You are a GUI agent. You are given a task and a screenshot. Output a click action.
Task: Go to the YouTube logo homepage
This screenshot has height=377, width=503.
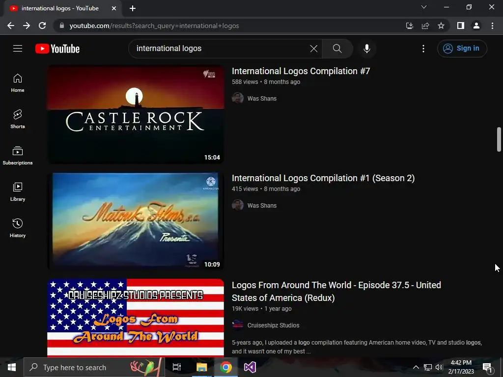[x=57, y=49]
